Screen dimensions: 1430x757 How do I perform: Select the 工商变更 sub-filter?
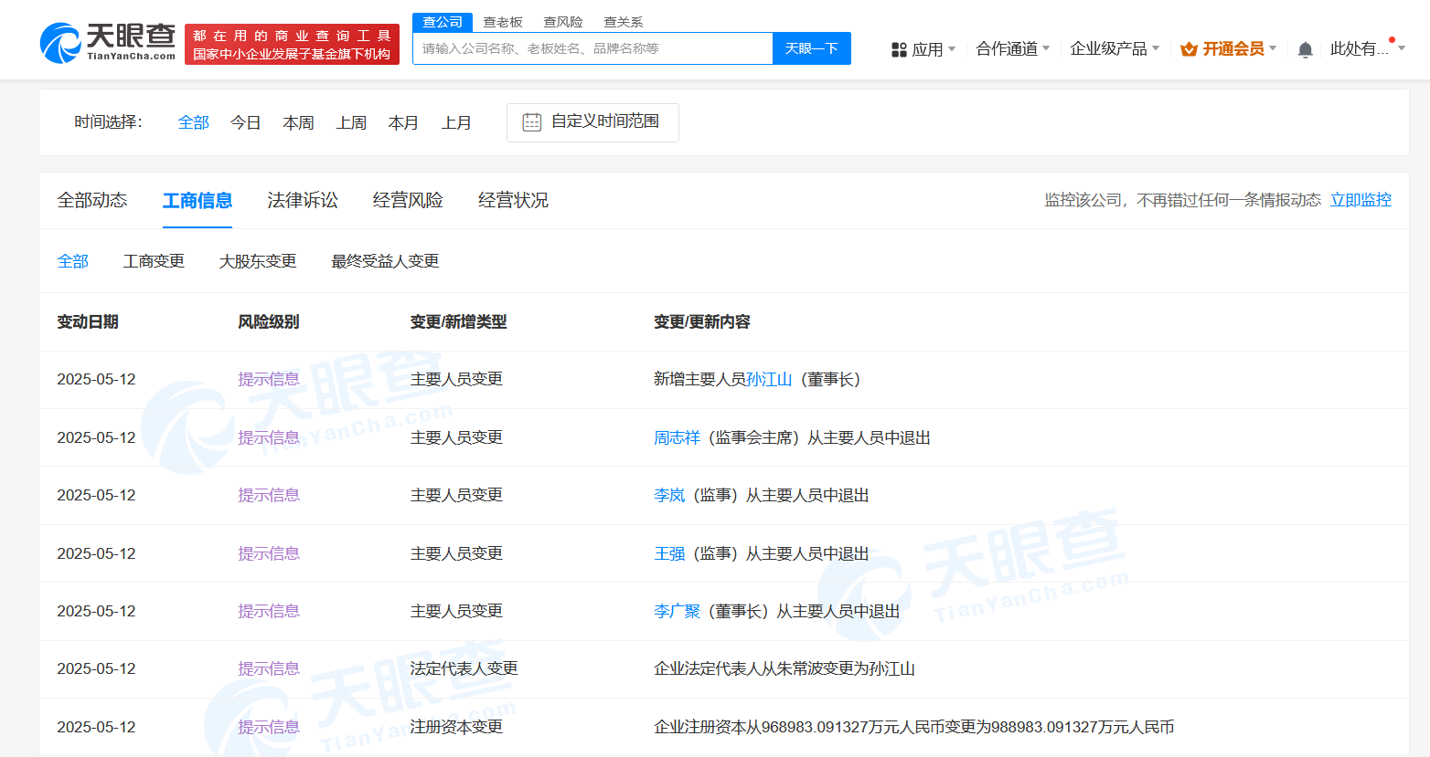tap(154, 261)
